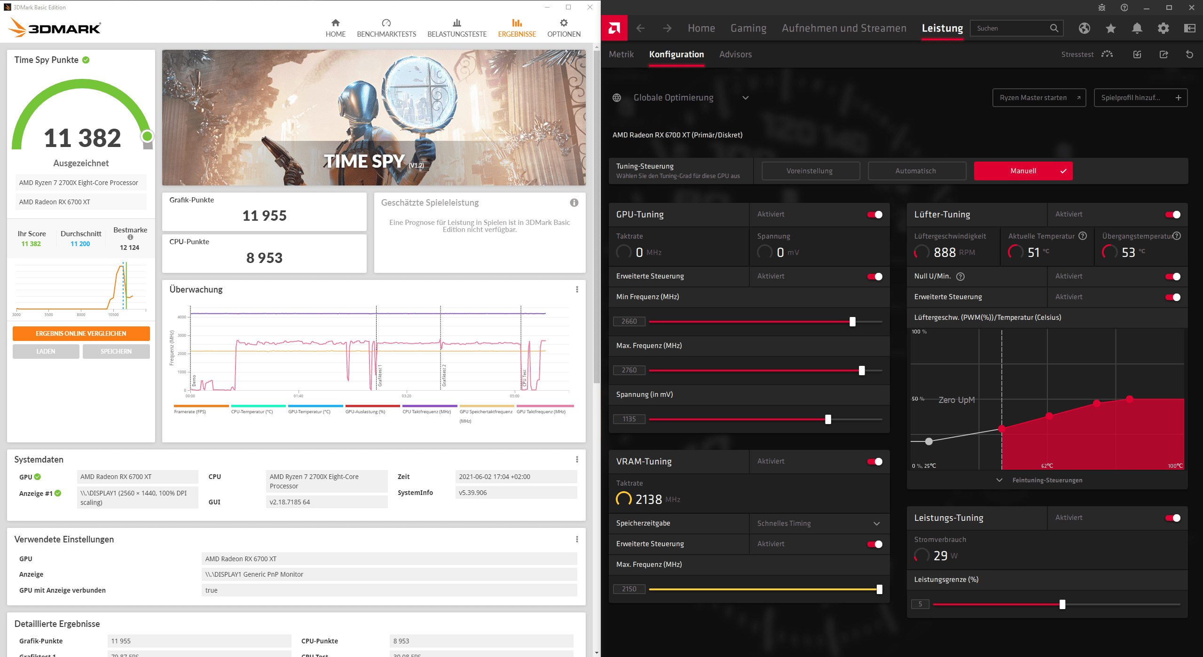Toggle VRAM Erweiterte Steuerung switch

[875, 544]
